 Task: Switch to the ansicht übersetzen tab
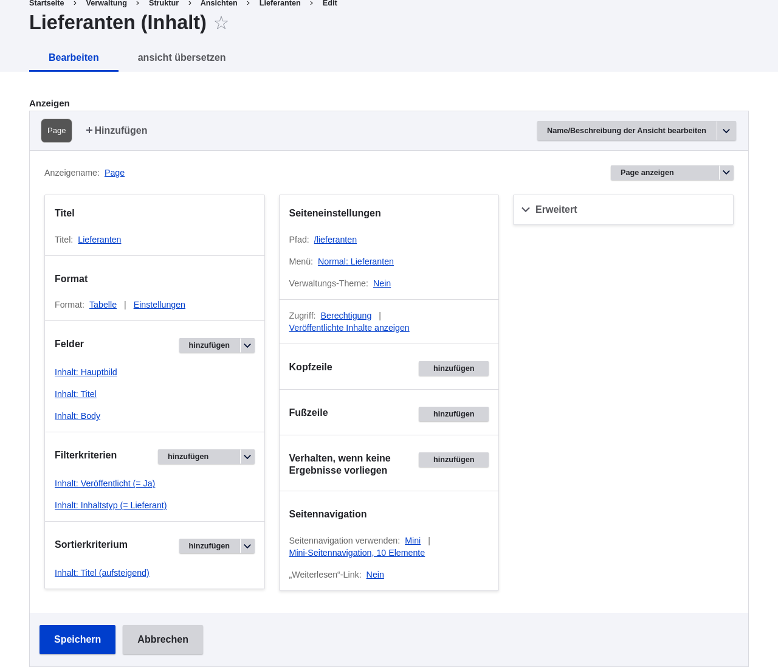[x=182, y=58]
